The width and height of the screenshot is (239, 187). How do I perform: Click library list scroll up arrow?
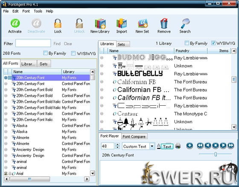234,51
